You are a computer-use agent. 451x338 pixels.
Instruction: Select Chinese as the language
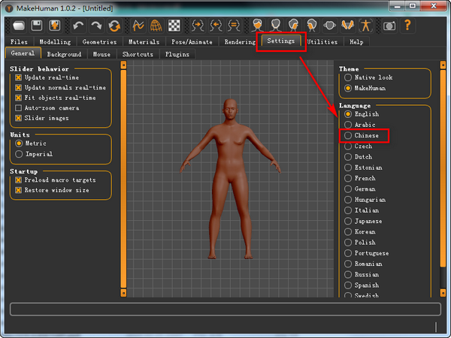(347, 136)
